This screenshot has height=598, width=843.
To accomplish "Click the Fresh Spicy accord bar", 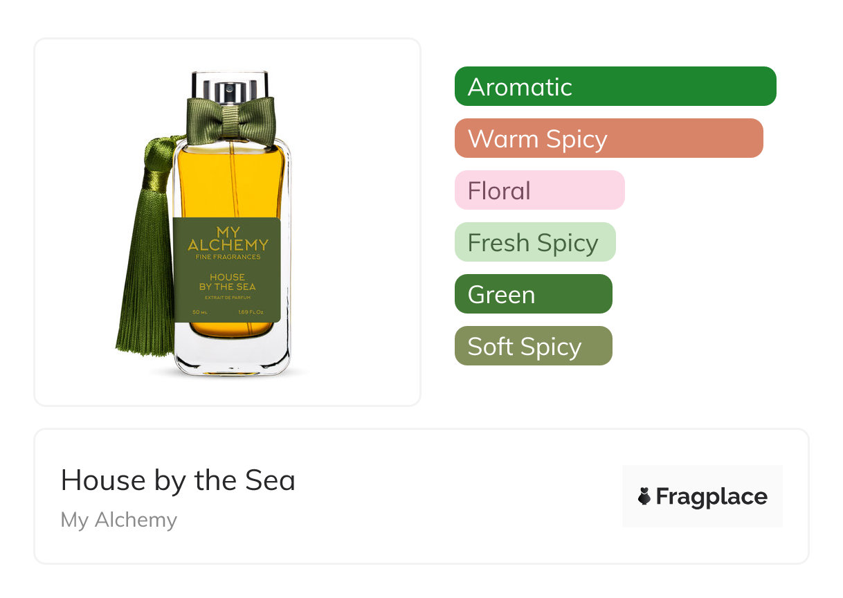I will point(534,242).
